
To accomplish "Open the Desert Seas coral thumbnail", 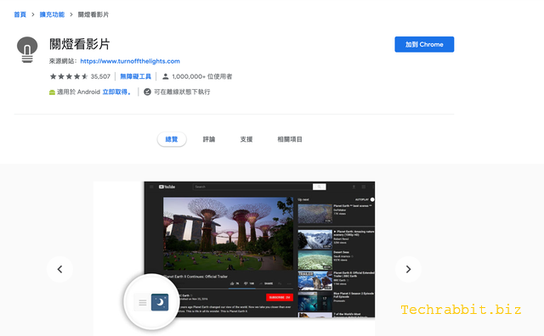I will point(315,260).
